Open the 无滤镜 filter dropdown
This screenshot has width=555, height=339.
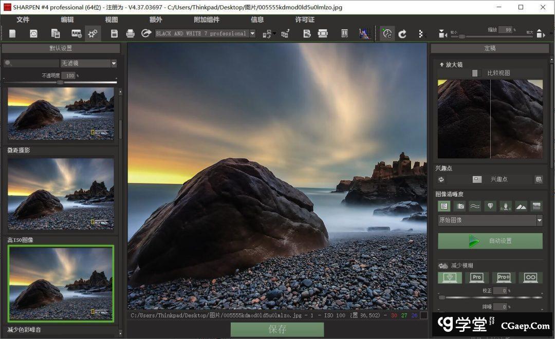tap(88, 64)
